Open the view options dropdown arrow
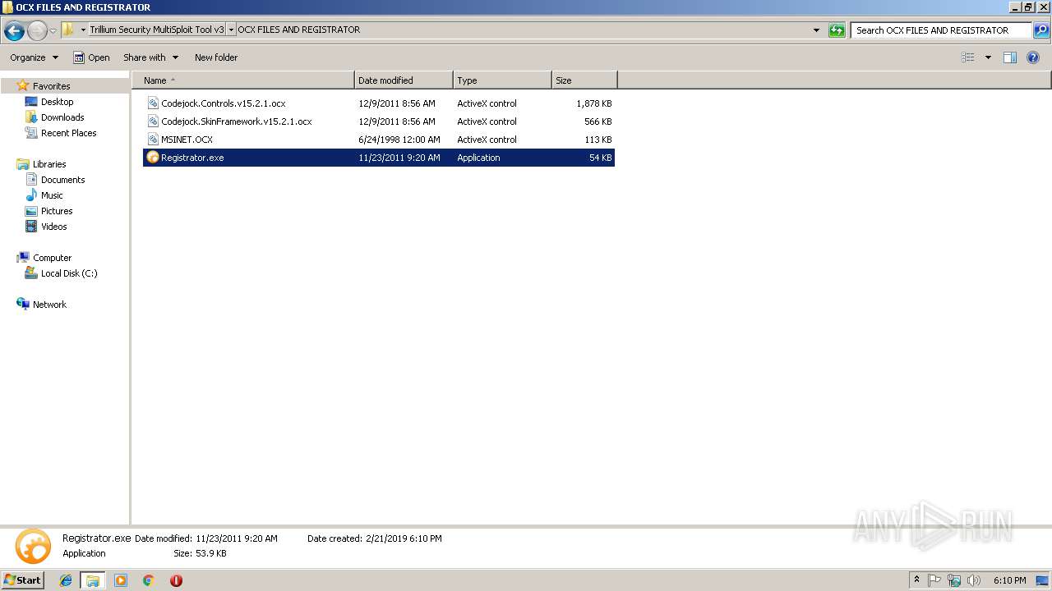This screenshot has width=1052, height=591. pyautogui.click(x=988, y=57)
